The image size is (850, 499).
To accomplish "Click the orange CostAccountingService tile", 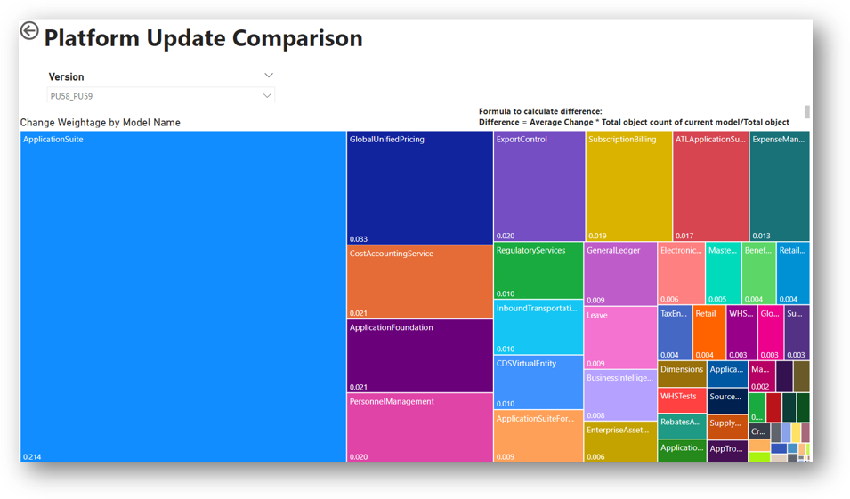I will click(419, 282).
